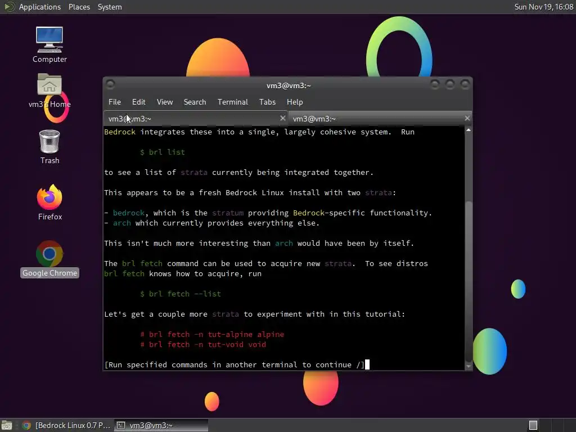Click '# brl fetch -n tut-void void' line
Viewport: 576px width, 432px height.
tap(203, 345)
